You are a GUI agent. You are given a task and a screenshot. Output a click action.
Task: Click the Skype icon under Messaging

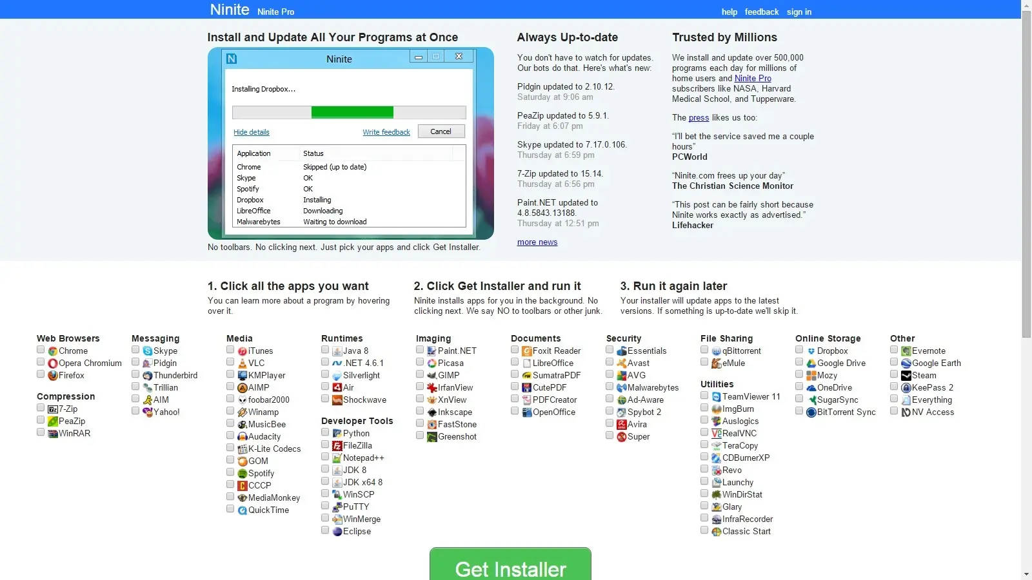tap(148, 351)
